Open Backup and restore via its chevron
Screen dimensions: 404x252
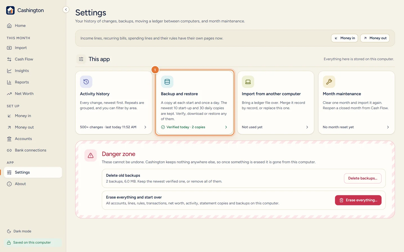click(x=226, y=127)
